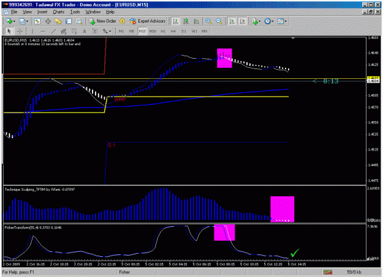
Task: Open the Terminal panel icon
Action: click(69, 21)
